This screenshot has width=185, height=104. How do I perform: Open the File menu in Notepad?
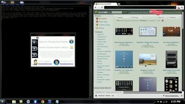coord(3,5)
